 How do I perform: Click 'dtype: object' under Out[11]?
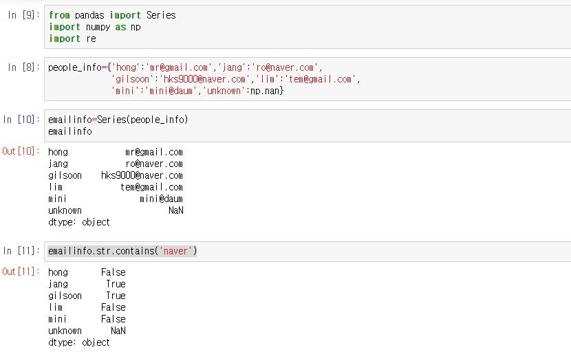[79, 342]
